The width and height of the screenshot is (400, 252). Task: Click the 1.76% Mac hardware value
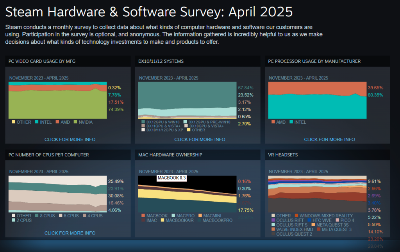click(245, 196)
